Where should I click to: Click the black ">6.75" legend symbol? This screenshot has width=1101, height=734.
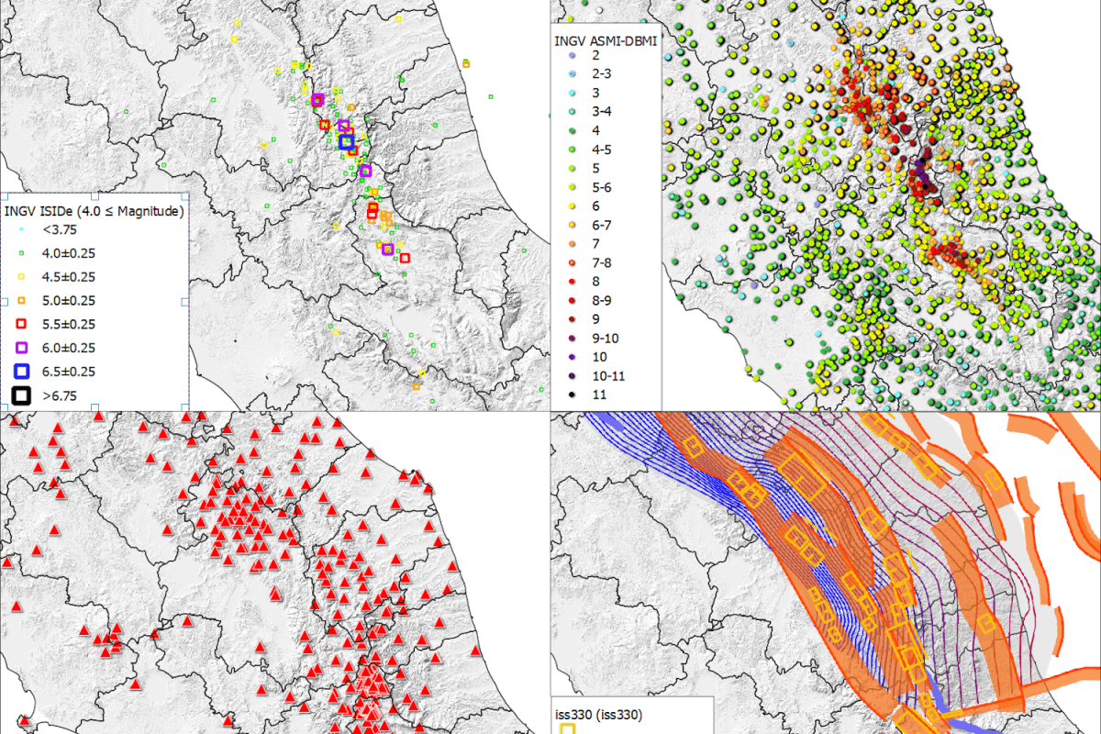coord(20,396)
